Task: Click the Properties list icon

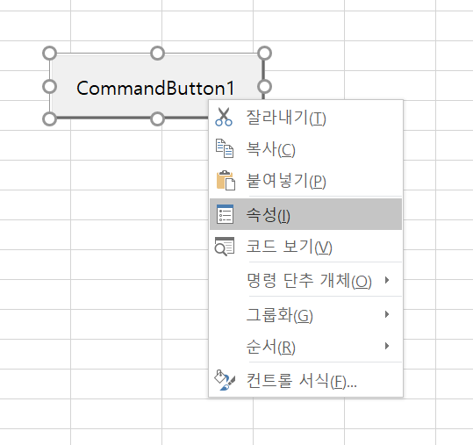Action: (x=225, y=214)
